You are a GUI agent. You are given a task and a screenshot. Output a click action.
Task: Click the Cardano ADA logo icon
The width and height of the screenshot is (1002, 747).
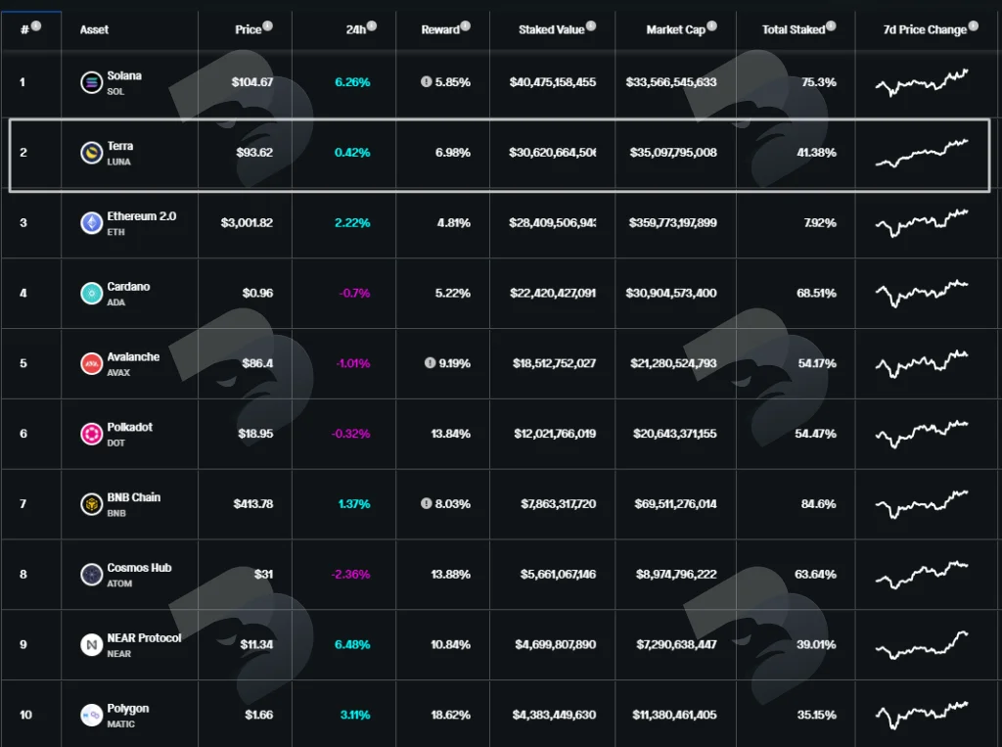point(91,294)
